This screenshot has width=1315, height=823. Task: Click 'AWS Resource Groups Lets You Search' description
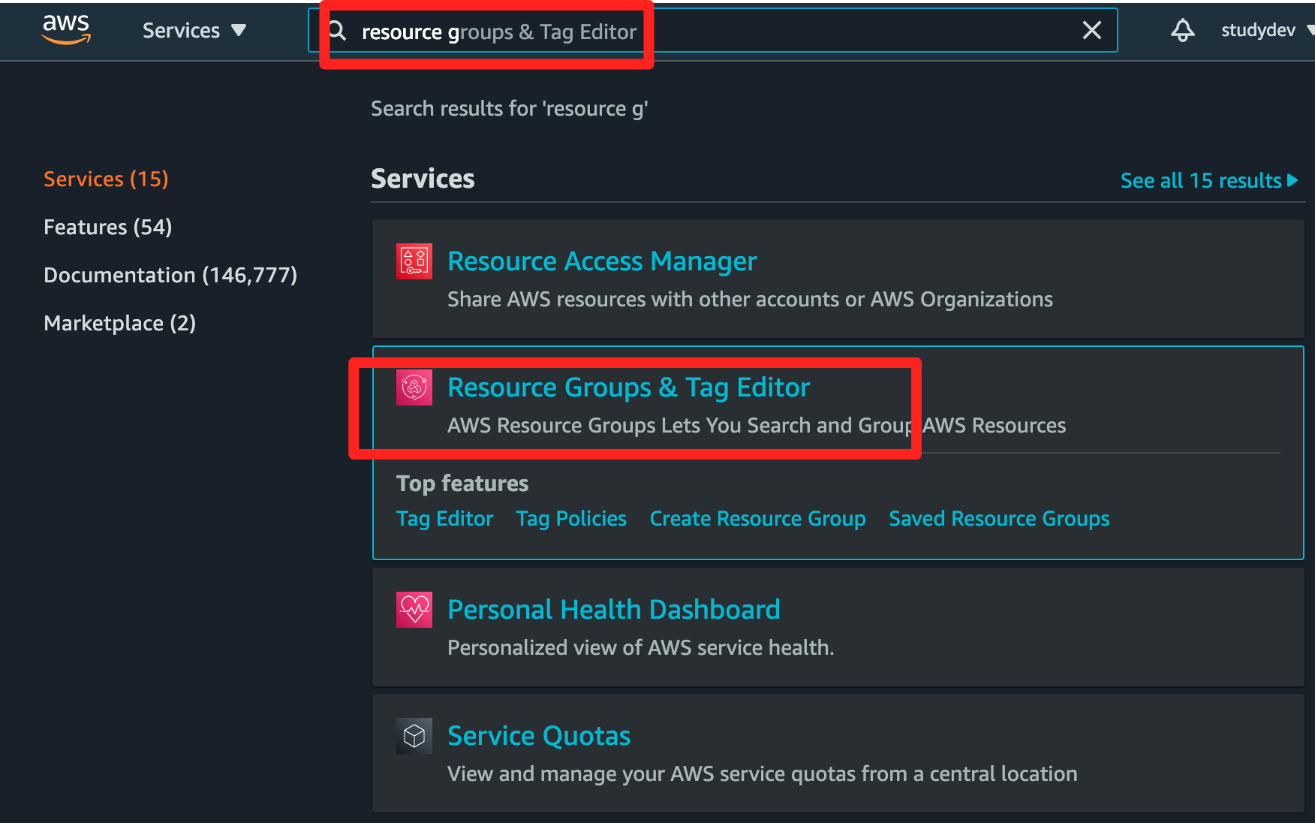757,425
